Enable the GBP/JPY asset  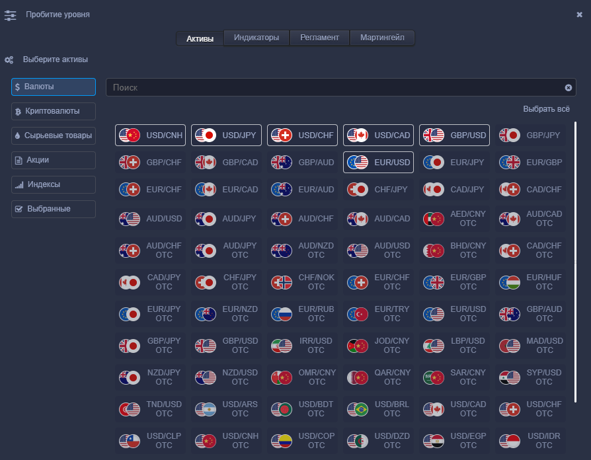(530, 135)
